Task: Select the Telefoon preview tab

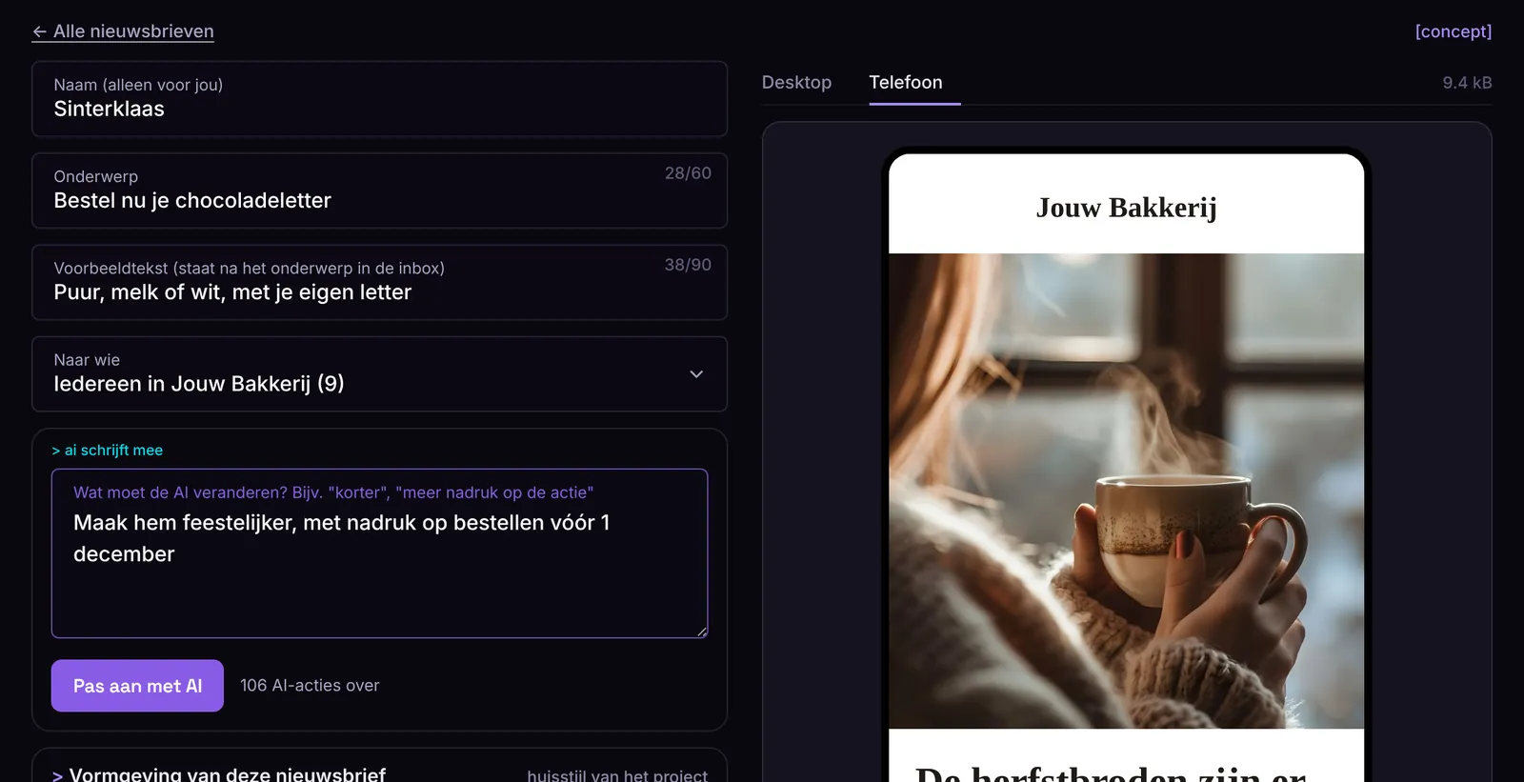Action: [x=906, y=82]
